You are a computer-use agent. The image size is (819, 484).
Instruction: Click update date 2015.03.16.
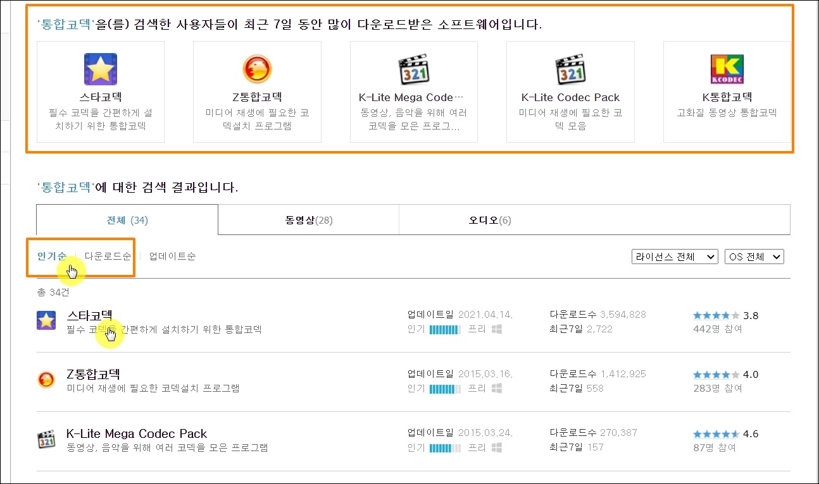[x=485, y=374]
